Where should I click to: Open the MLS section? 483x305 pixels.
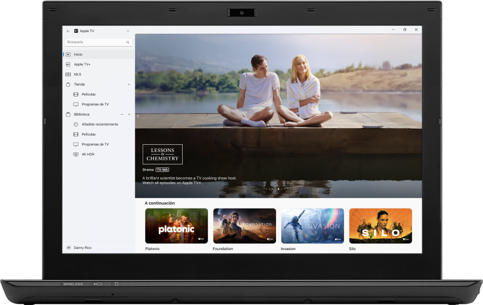click(79, 74)
